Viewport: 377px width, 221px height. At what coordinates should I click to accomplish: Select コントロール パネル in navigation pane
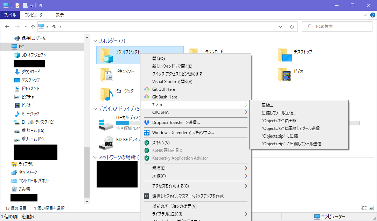(30, 181)
